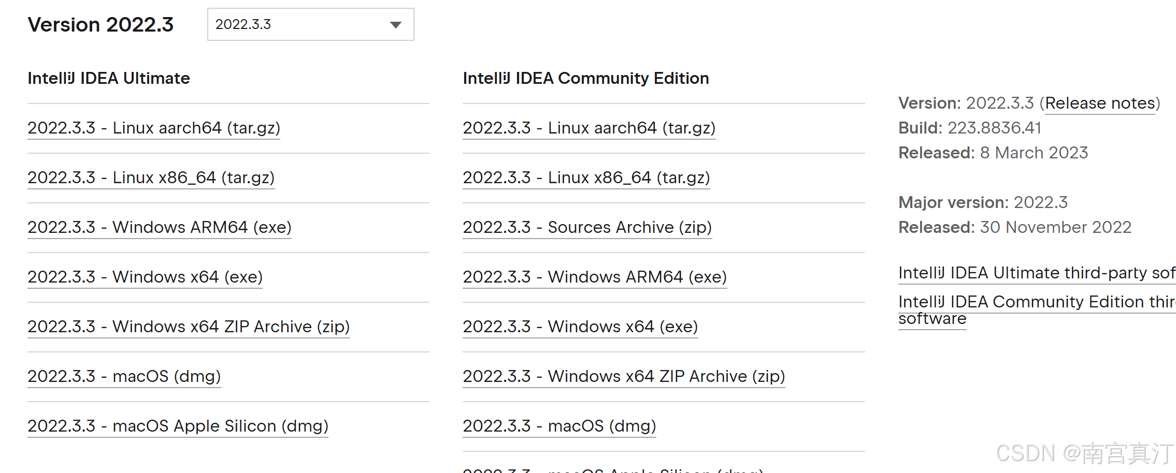1176x473 pixels.
Task: Download Community Edition Linux x86_64 tar.gz
Action: coord(586,178)
